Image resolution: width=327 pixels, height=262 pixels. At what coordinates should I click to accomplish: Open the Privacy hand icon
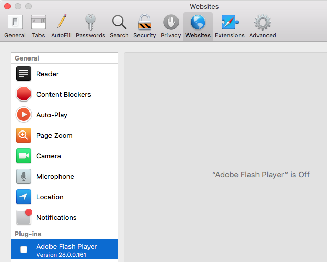coord(171,22)
